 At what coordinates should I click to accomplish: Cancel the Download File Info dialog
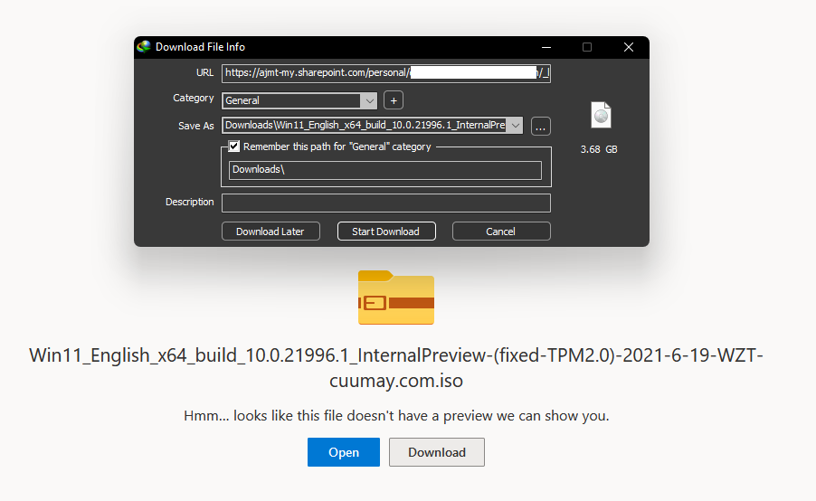coord(501,232)
